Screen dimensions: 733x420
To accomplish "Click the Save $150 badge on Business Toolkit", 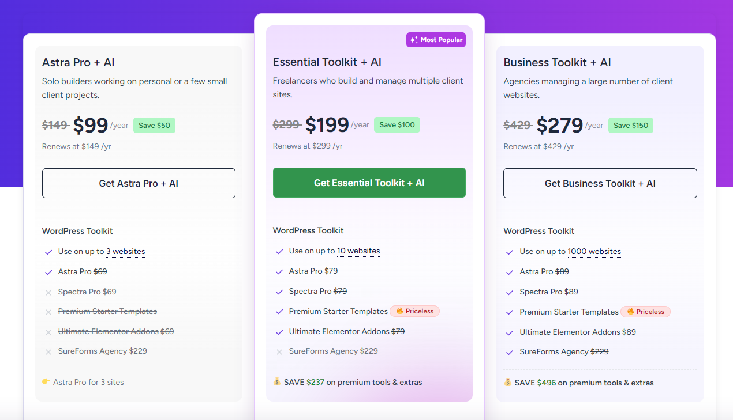I will click(x=631, y=126).
